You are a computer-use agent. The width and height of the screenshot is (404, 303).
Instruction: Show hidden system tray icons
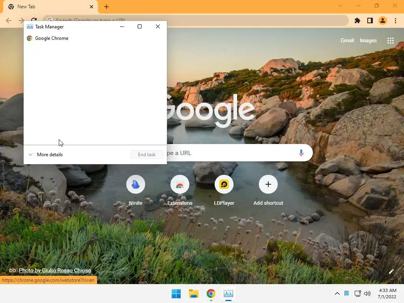(x=337, y=294)
